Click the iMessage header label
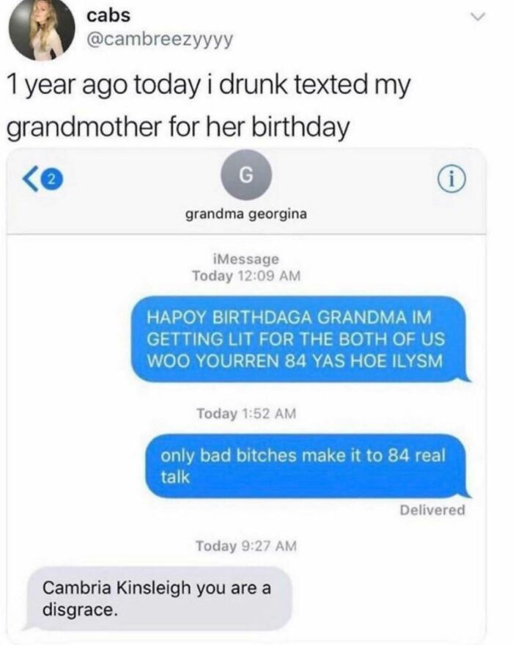Image resolution: width=513 pixels, height=645 pixels. (x=246, y=259)
